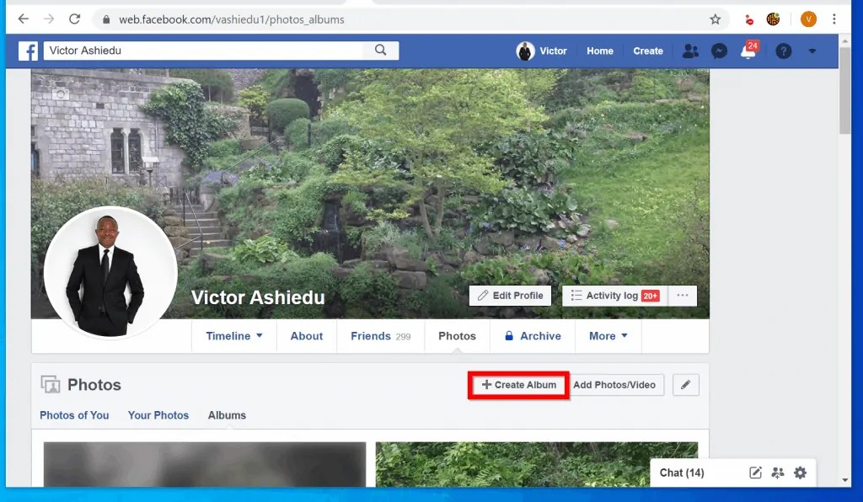
Task: Switch to the Albums tab
Action: point(227,414)
